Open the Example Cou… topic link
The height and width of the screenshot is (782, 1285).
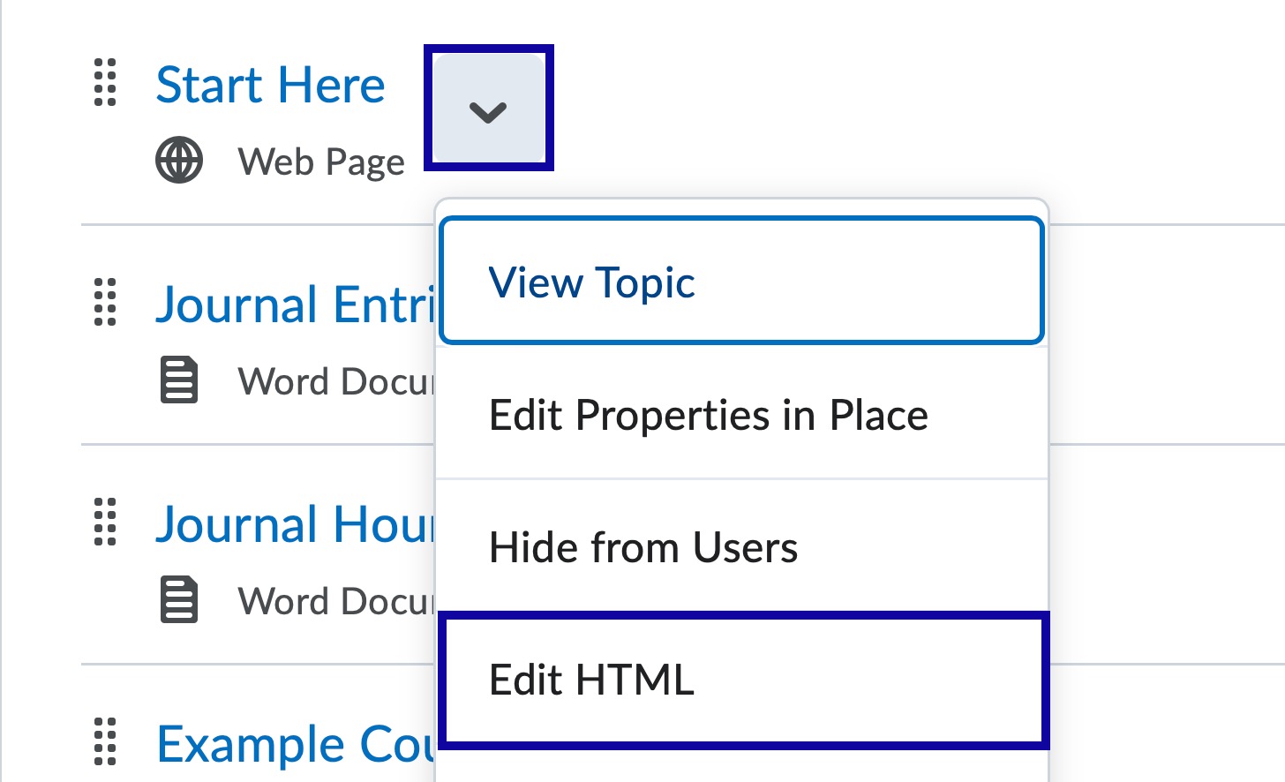click(x=296, y=744)
